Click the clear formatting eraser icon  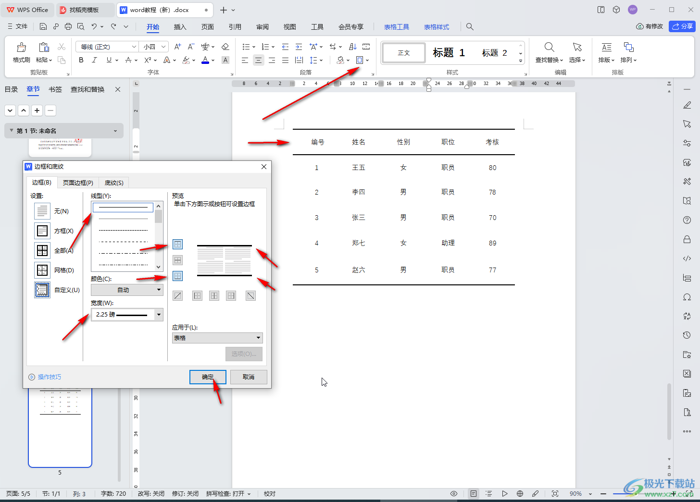(x=225, y=47)
